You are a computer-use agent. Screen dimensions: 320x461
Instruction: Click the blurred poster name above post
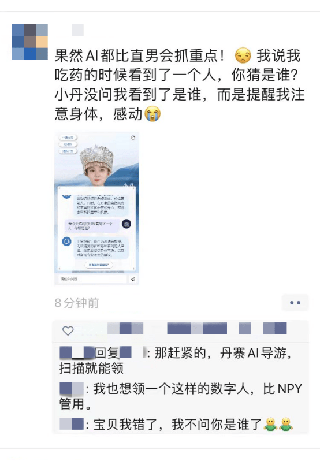[x=77, y=29]
